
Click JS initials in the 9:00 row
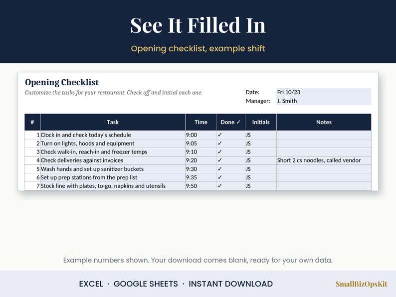tap(261, 135)
